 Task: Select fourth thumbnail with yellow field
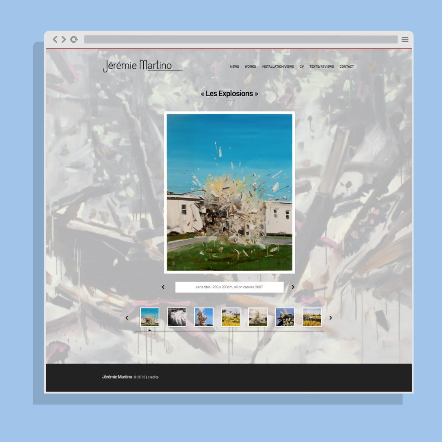pos(231,317)
